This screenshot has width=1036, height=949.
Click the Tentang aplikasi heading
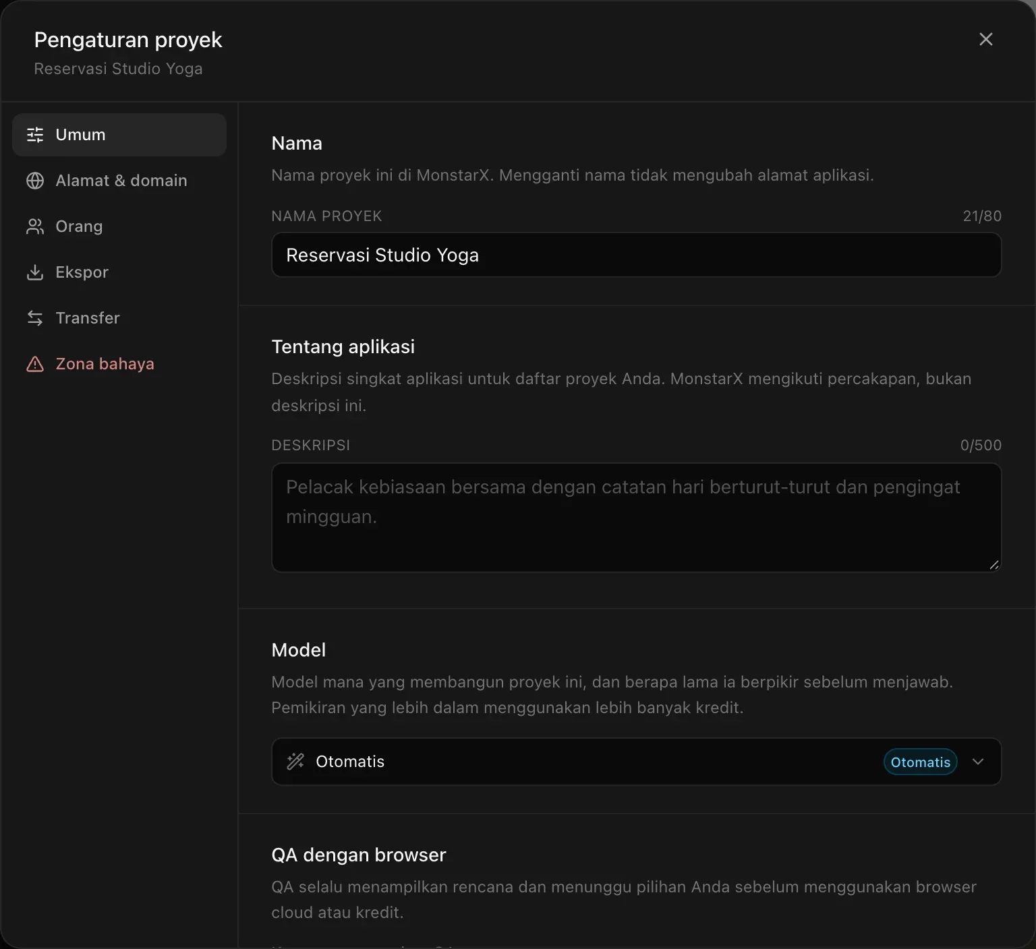pos(343,347)
